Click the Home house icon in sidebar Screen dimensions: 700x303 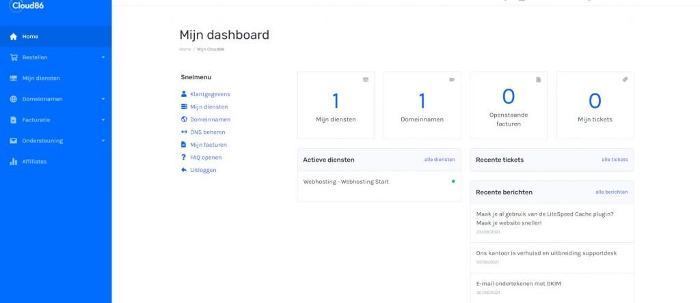(14, 37)
